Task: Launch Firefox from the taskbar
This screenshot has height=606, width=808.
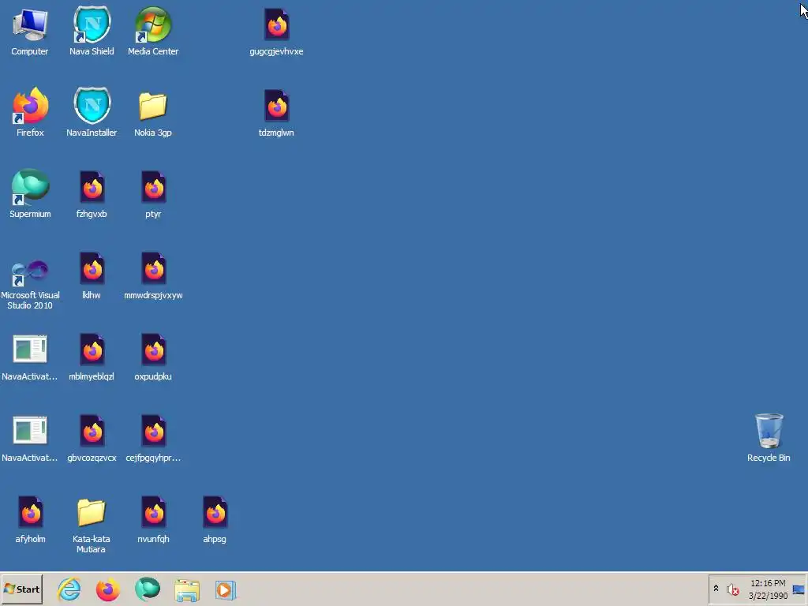Action: pos(107,589)
